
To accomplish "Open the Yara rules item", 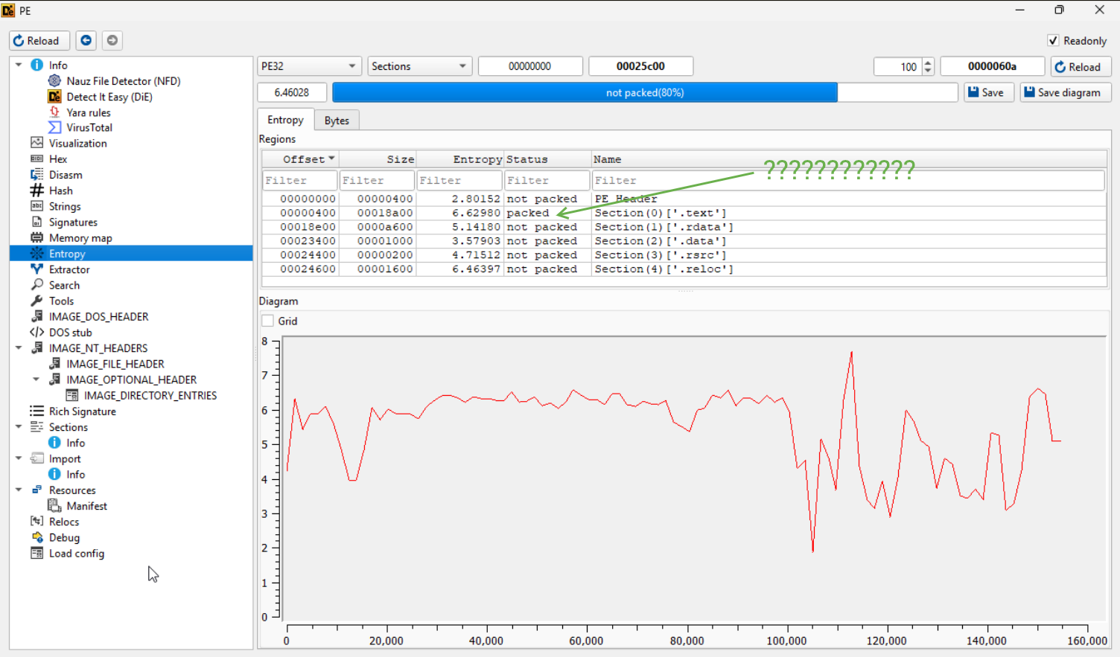I will click(88, 112).
